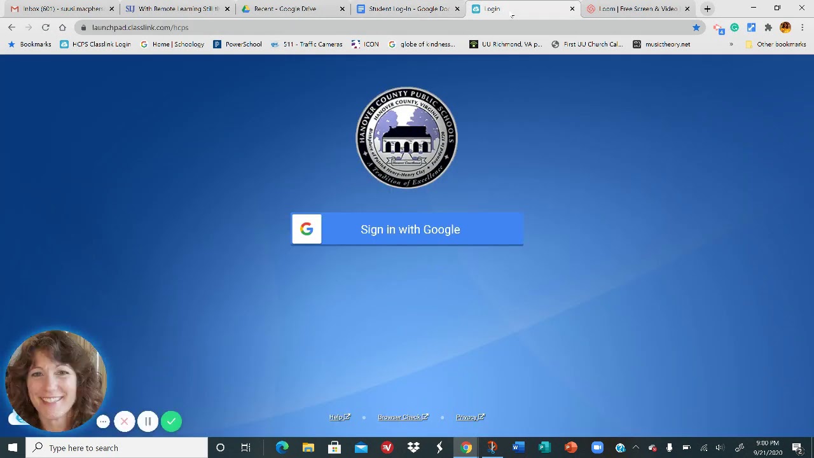Launch Dropbox from the taskbar
The image size is (814, 458).
[413, 448]
